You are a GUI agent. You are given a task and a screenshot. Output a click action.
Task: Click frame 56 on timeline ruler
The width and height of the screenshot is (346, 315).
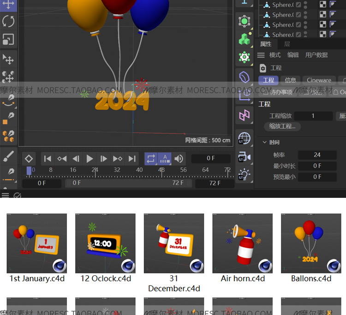point(183,170)
